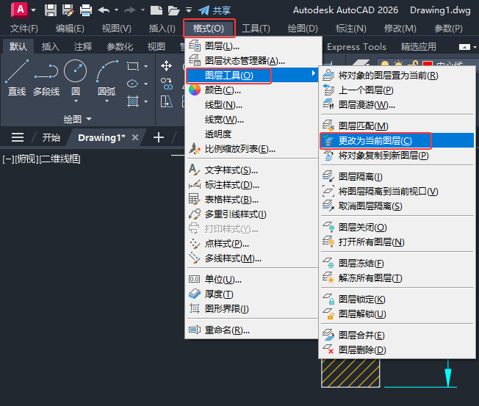Open the 绘图(D) menu
The width and height of the screenshot is (479, 406).
[x=303, y=29]
